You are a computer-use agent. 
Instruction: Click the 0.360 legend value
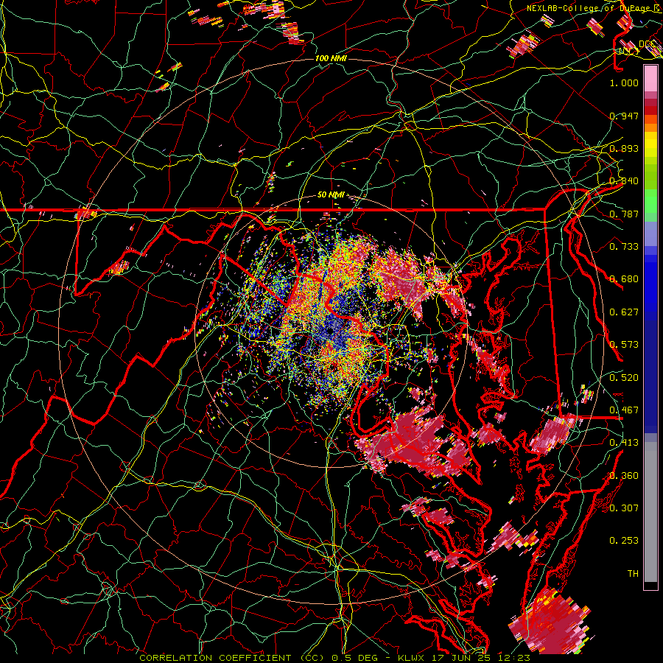pyautogui.click(x=624, y=476)
